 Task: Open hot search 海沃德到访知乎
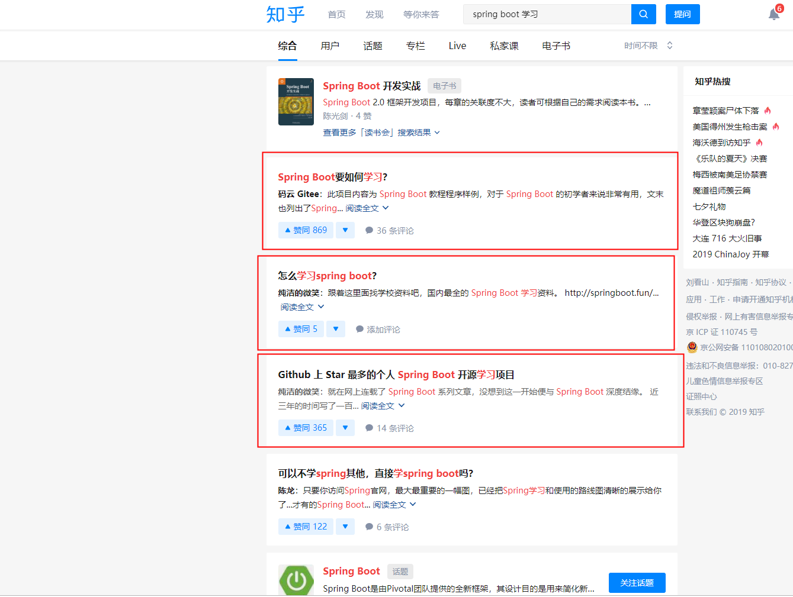coord(721,143)
